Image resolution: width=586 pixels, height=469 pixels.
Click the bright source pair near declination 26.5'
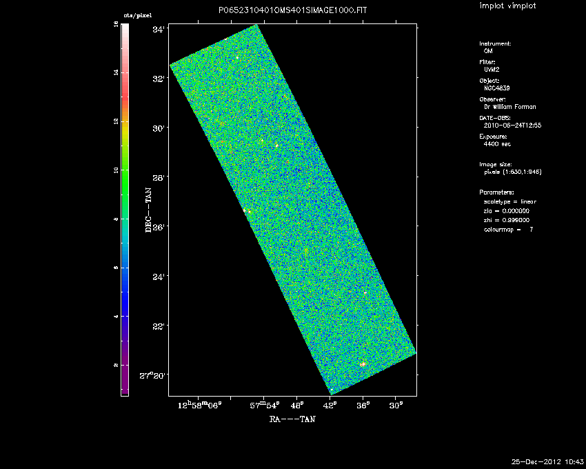247,211
